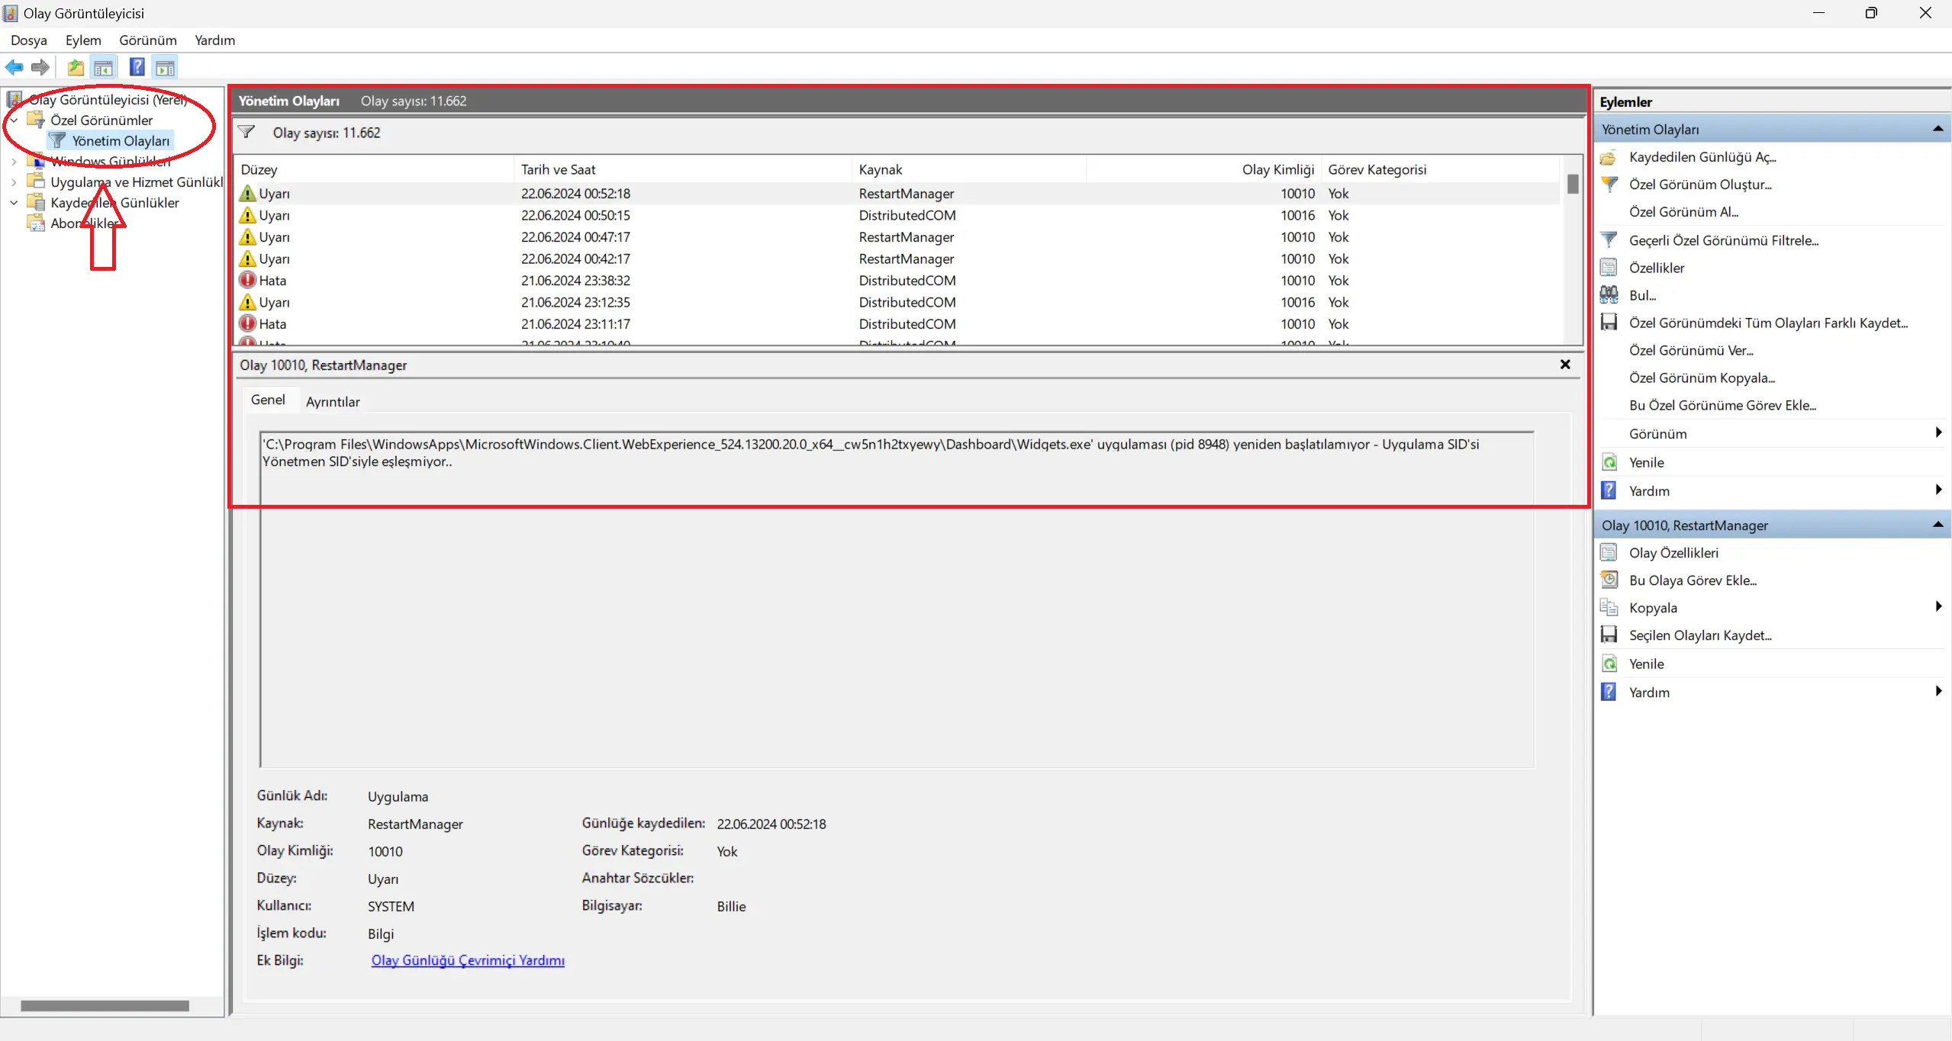
Task: Click the Yardım icon under Yönetim Olayları
Action: pyautogui.click(x=1609, y=490)
